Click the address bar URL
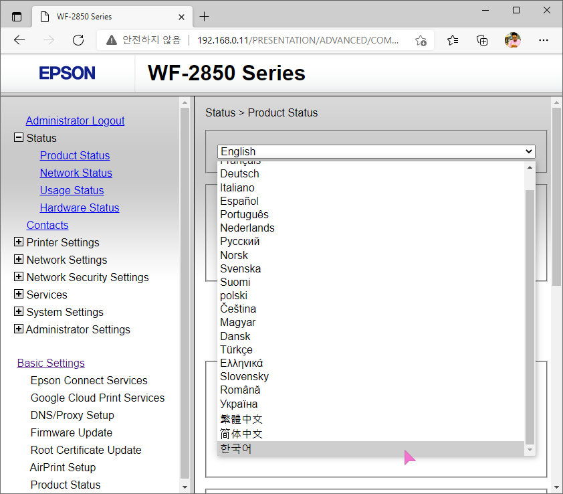Viewport: 563px width, 494px height. [x=298, y=40]
